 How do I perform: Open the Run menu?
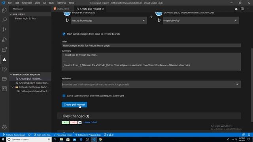pyautogui.click(x=51, y=3)
